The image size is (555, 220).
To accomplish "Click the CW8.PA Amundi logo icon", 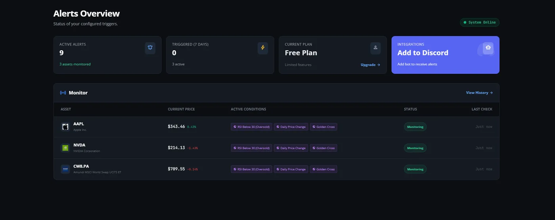I will pyautogui.click(x=65, y=169).
